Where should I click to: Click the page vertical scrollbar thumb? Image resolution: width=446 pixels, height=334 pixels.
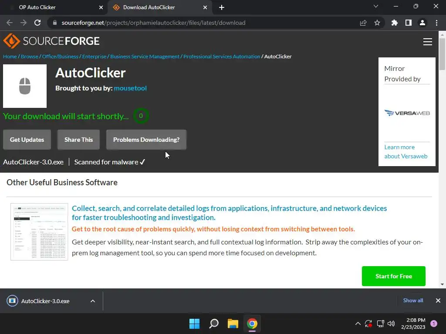coord(442,53)
